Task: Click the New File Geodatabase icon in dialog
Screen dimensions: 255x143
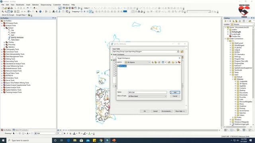Action: tap(176, 62)
